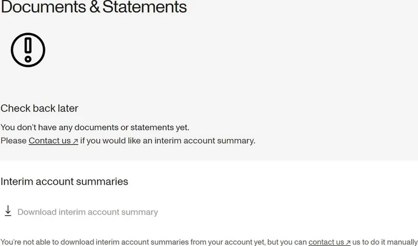Click the external arrow beside lowercase contact us
The image size is (418, 246).
click(348, 243)
